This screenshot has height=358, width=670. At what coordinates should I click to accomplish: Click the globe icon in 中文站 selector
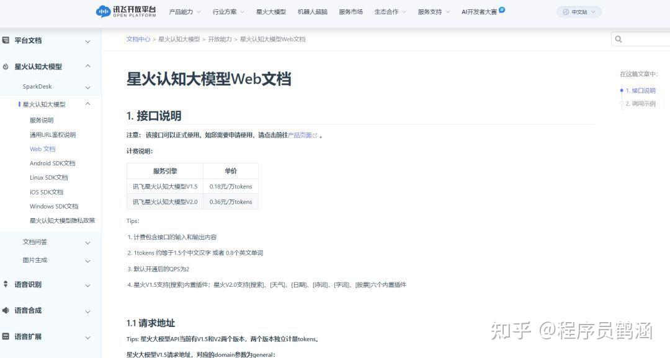[x=566, y=12]
